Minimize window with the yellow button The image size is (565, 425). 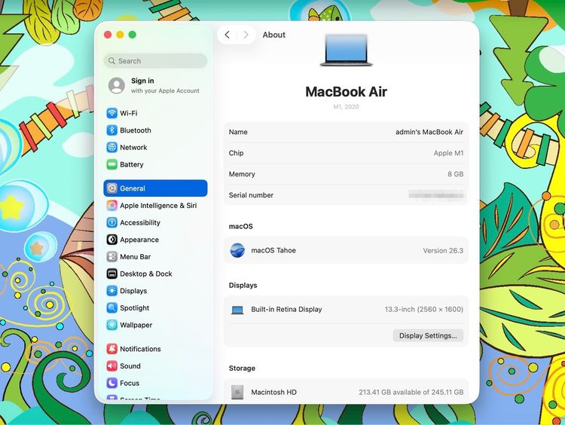(120, 35)
